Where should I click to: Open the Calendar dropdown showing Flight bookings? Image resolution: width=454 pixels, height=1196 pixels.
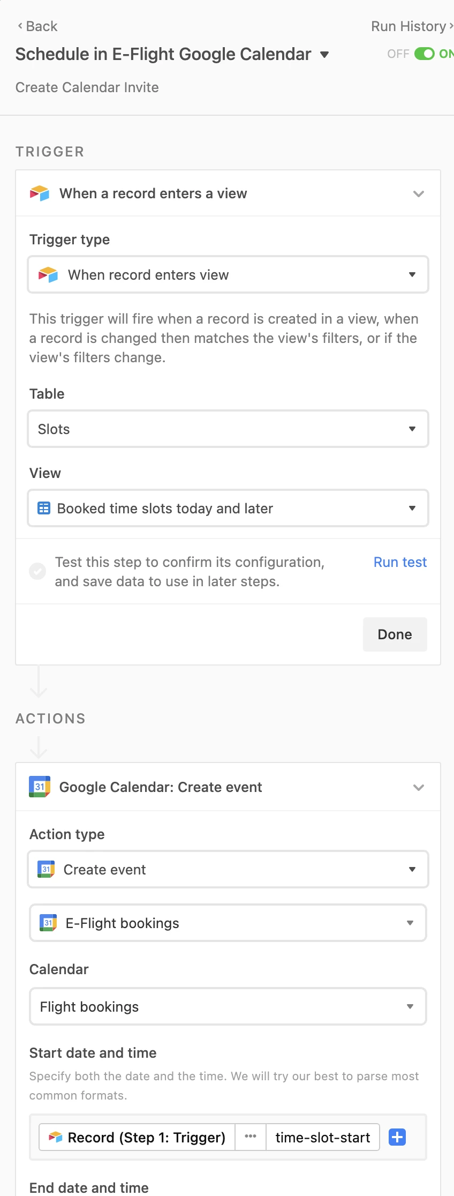[228, 1006]
